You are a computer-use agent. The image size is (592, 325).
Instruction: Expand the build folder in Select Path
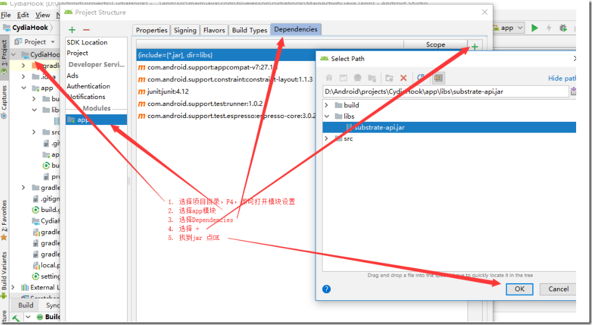click(x=327, y=105)
